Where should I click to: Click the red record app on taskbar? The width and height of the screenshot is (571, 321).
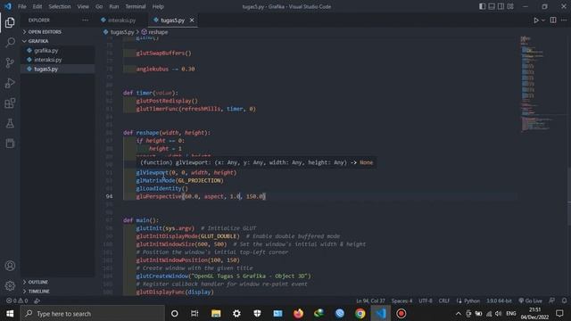click(401, 314)
